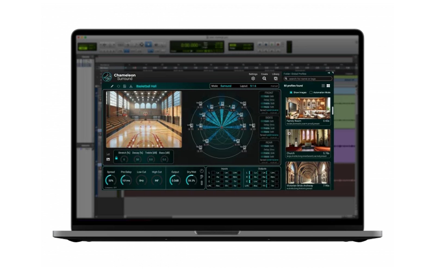Click the search magnifier in profile search box
The width and height of the screenshot is (435, 271).
pyautogui.click(x=286, y=79)
